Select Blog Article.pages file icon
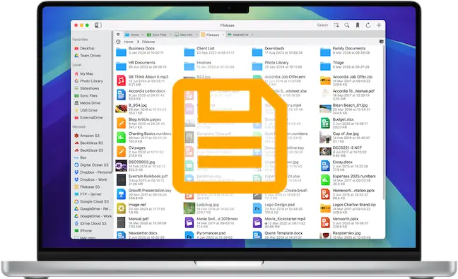 (122, 123)
